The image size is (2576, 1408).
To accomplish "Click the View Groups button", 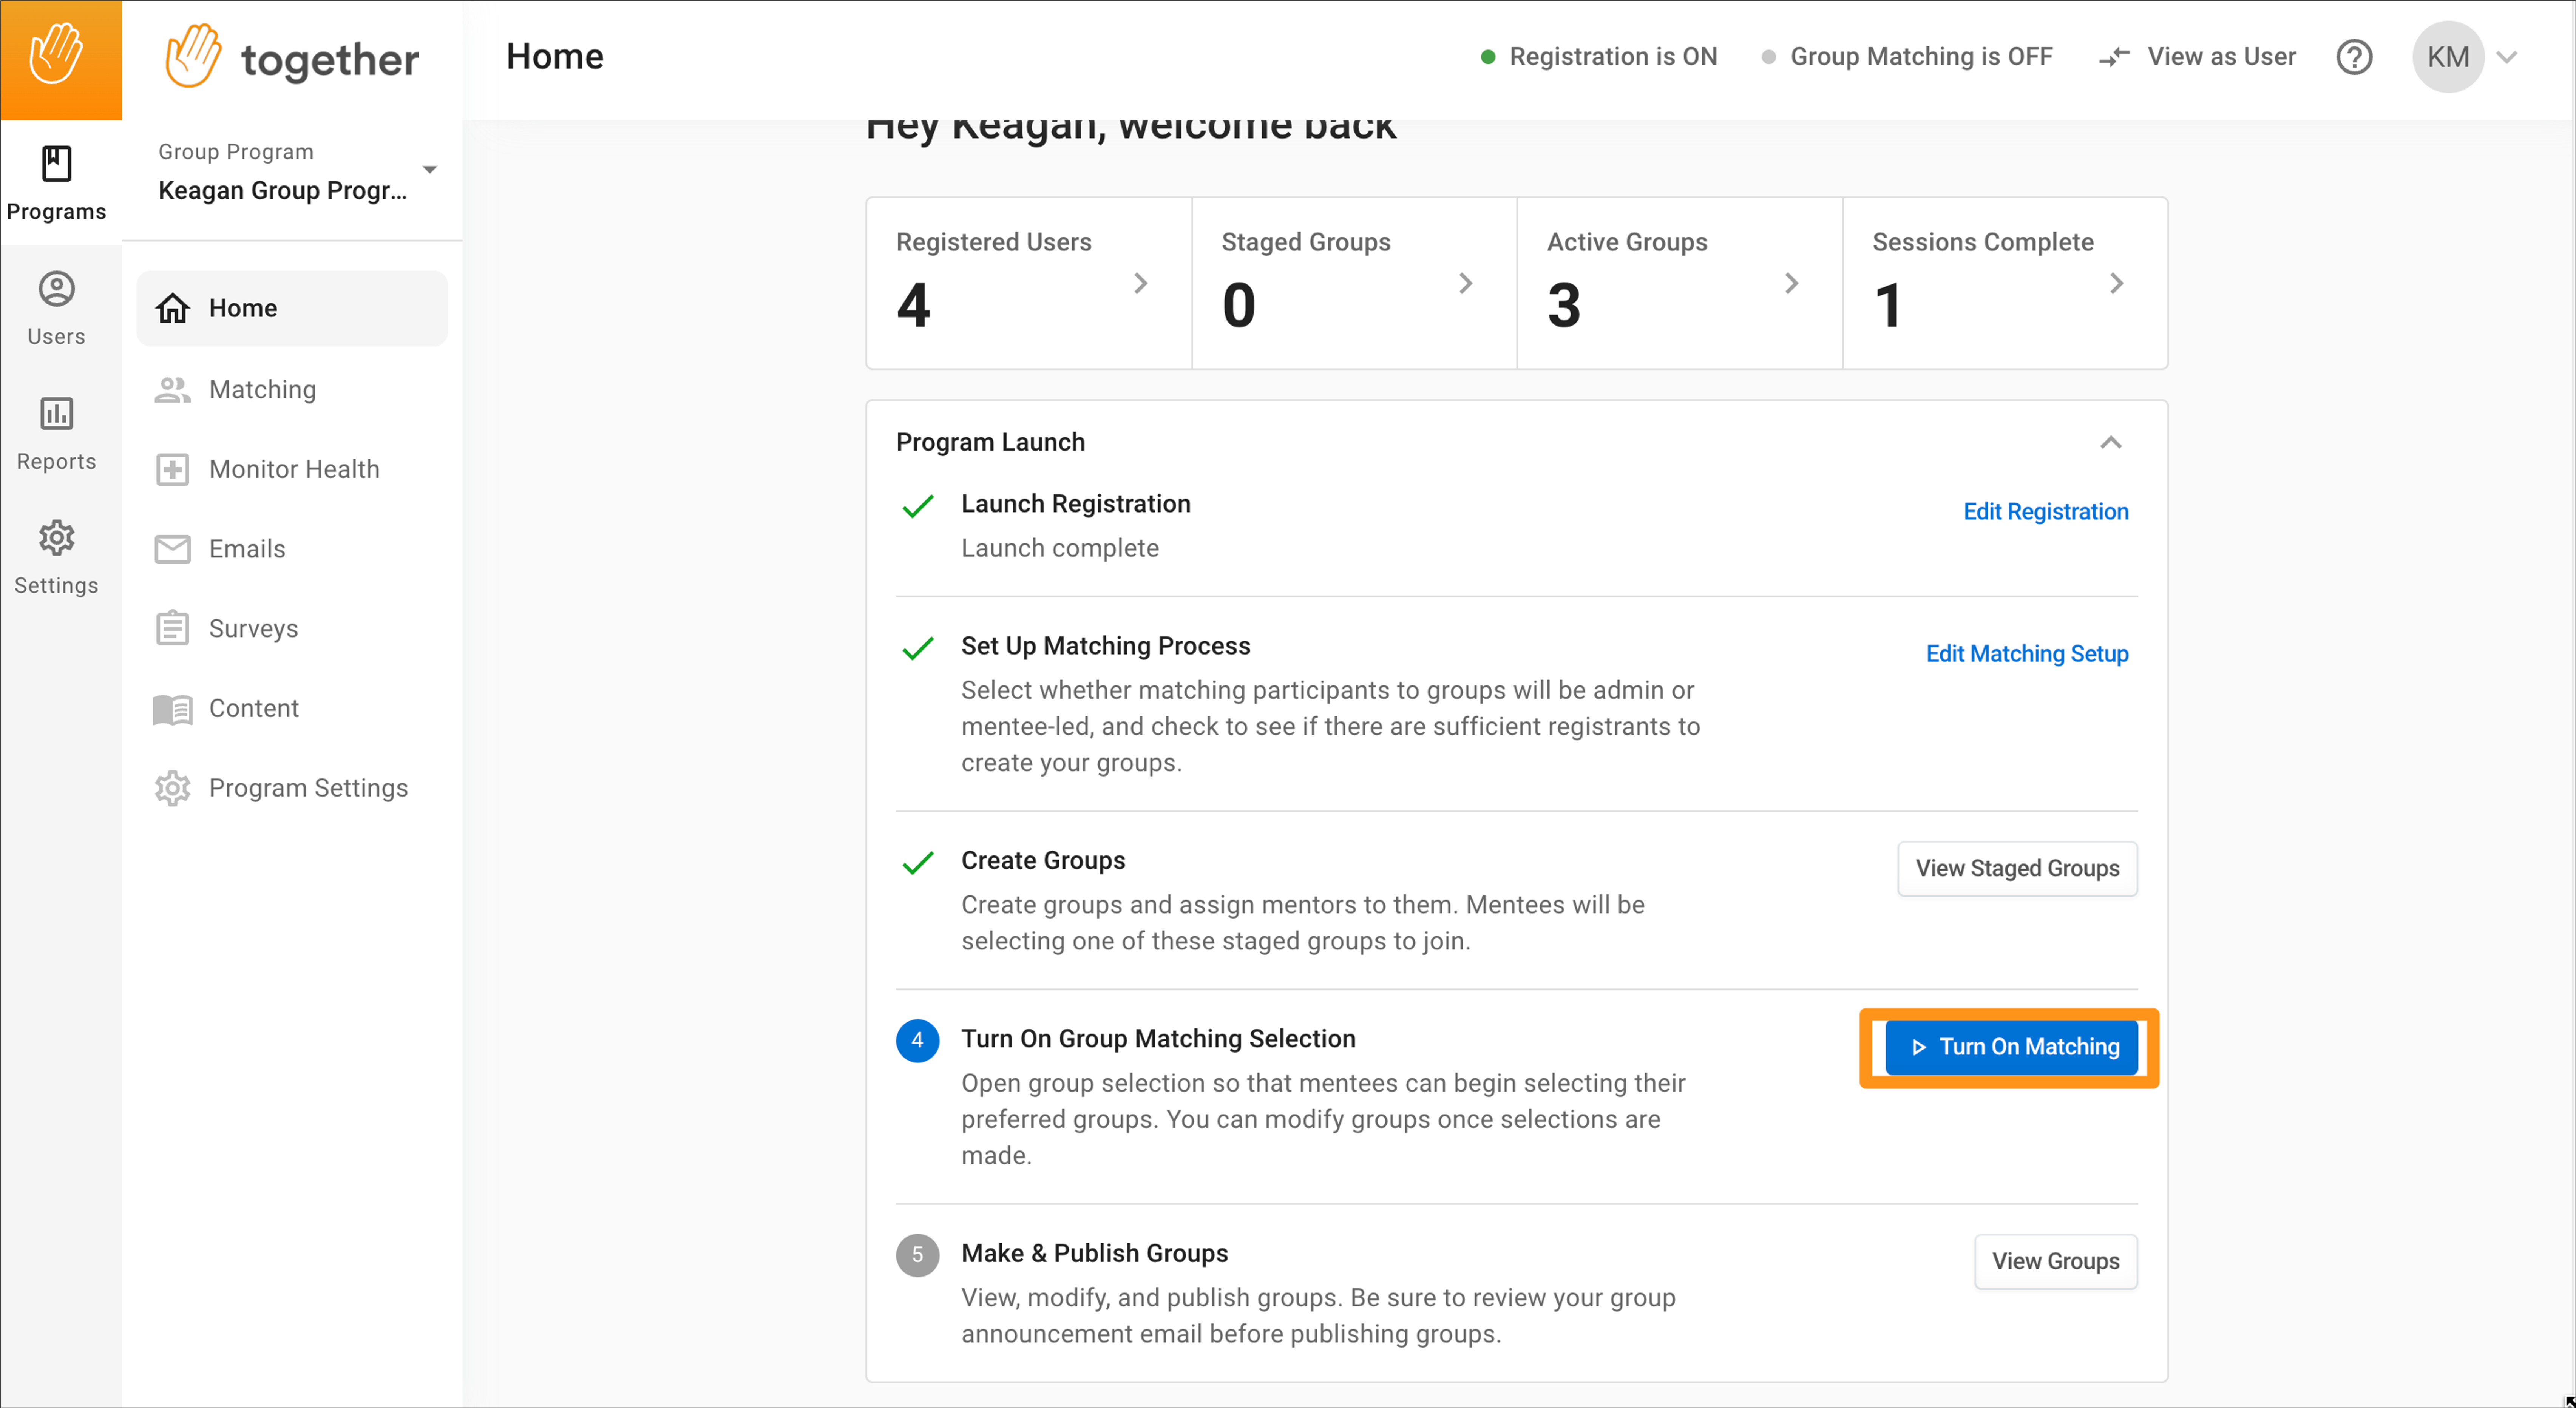I will 2055,1261.
